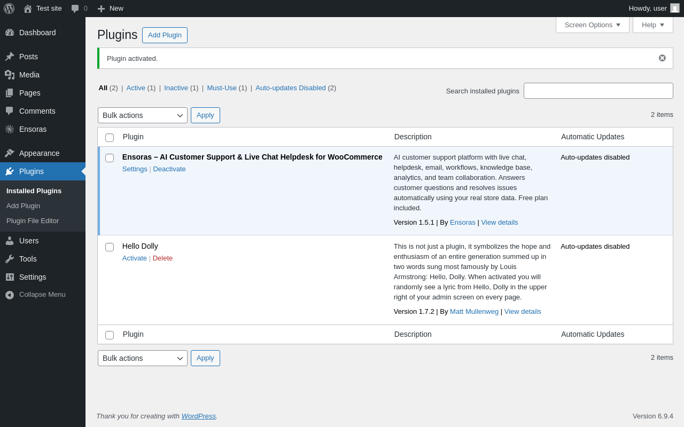Click the Search installed plugins field

click(x=598, y=91)
